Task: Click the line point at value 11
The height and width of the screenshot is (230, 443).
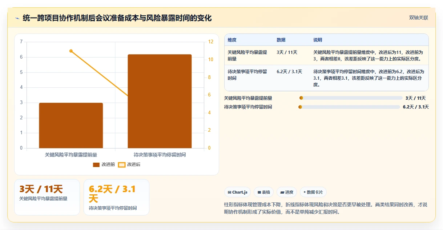Action: click(71, 51)
